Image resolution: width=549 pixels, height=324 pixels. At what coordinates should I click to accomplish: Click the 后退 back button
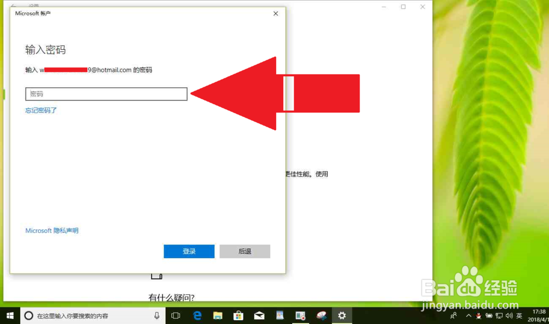tap(245, 251)
